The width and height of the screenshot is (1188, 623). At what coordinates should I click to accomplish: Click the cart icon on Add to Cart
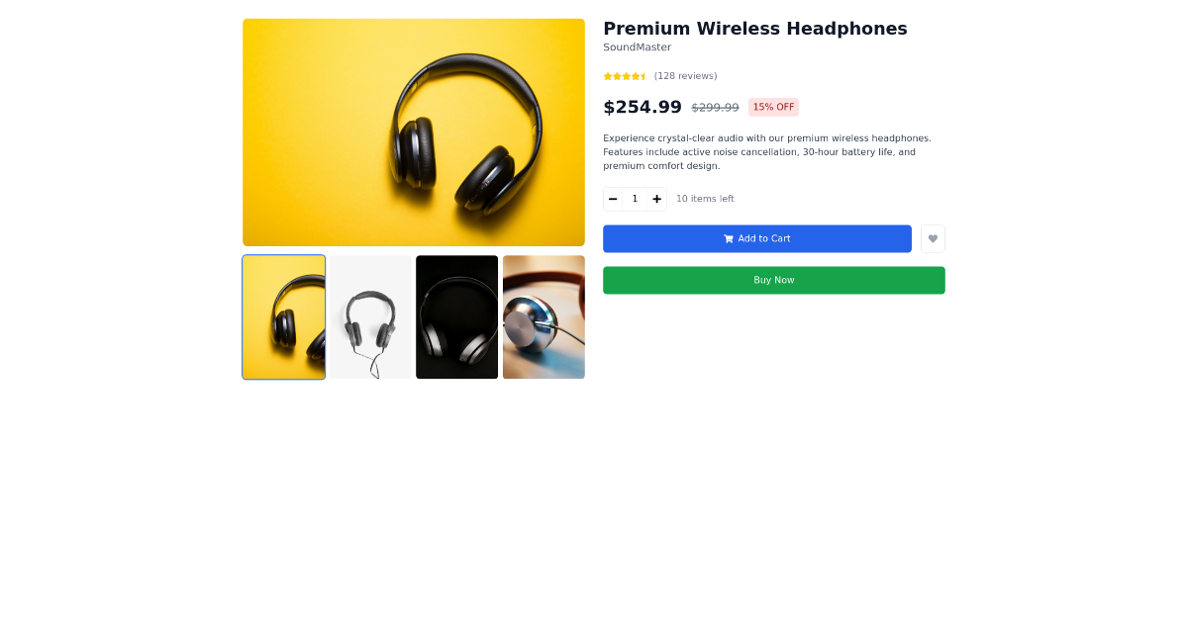coord(729,238)
